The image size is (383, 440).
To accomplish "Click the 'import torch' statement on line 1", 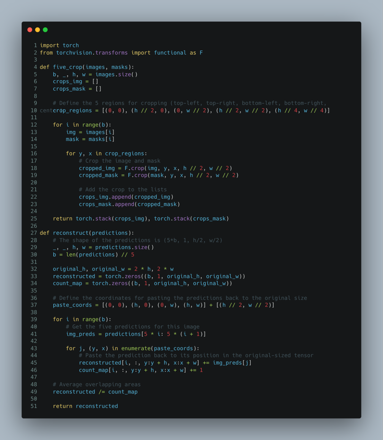I will pyautogui.click(x=59, y=46).
